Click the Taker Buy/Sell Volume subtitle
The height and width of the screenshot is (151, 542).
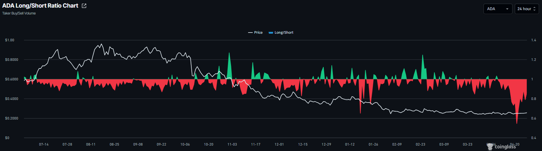click(x=19, y=13)
